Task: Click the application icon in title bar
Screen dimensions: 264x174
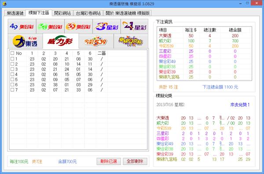Action: [x=4, y=4]
